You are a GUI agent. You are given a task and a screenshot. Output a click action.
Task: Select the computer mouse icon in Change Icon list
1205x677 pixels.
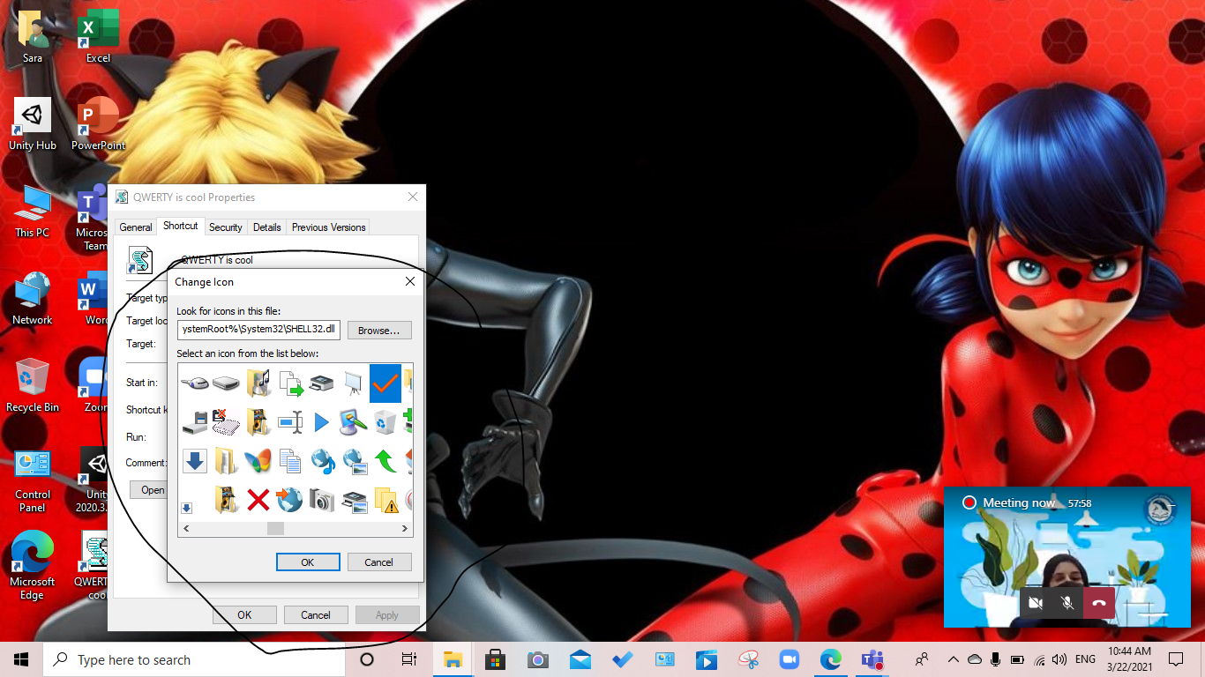193,383
